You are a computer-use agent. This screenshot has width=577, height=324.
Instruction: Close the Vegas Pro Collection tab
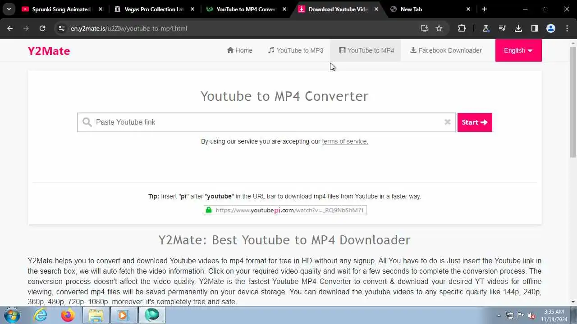coord(192,9)
